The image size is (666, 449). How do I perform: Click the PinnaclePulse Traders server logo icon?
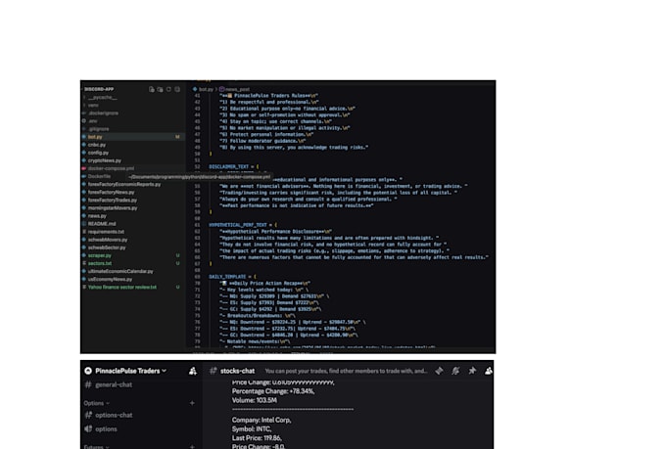tap(88, 371)
